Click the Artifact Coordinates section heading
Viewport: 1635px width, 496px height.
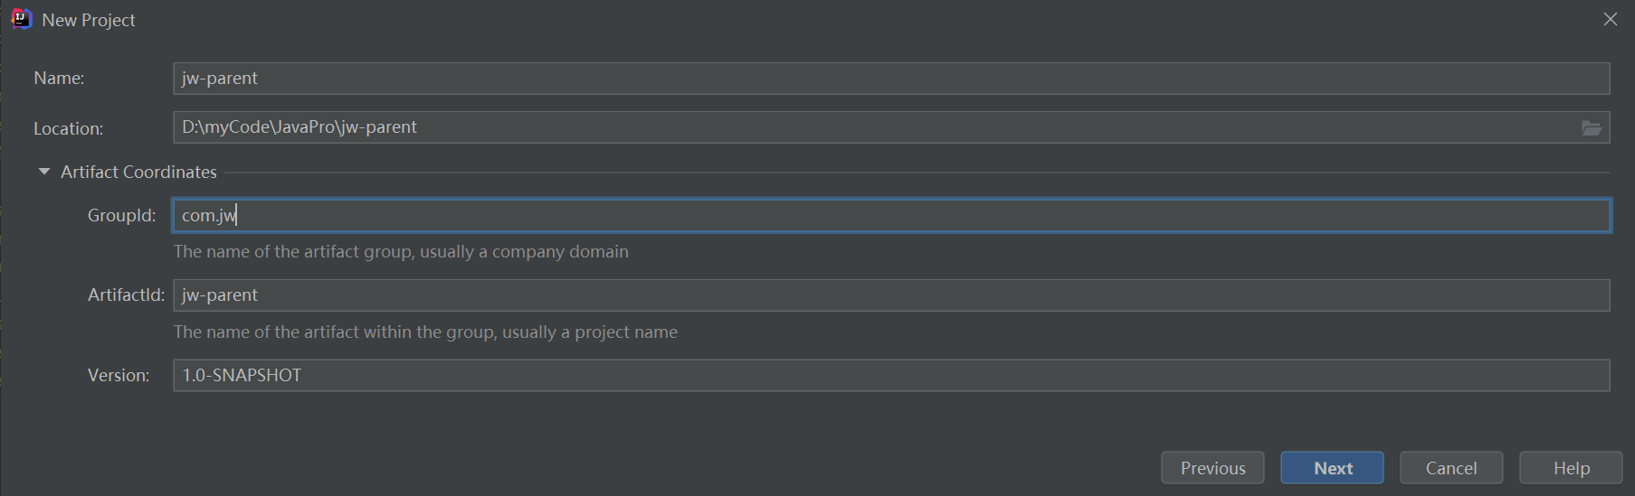tap(138, 172)
